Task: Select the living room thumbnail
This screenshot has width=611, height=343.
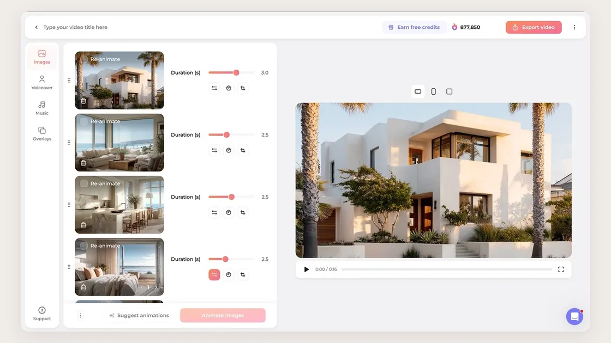Action: point(119,143)
